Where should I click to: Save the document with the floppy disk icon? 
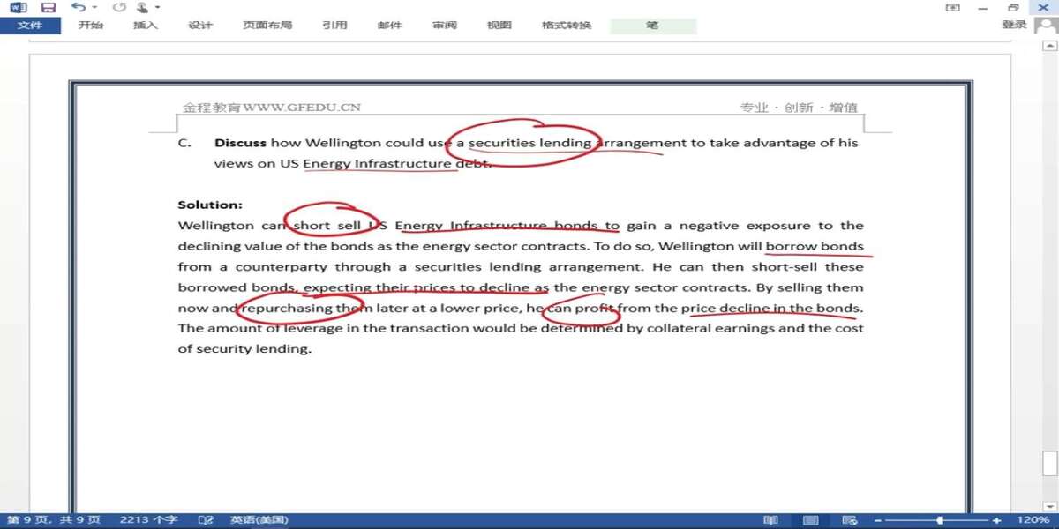[x=49, y=7]
